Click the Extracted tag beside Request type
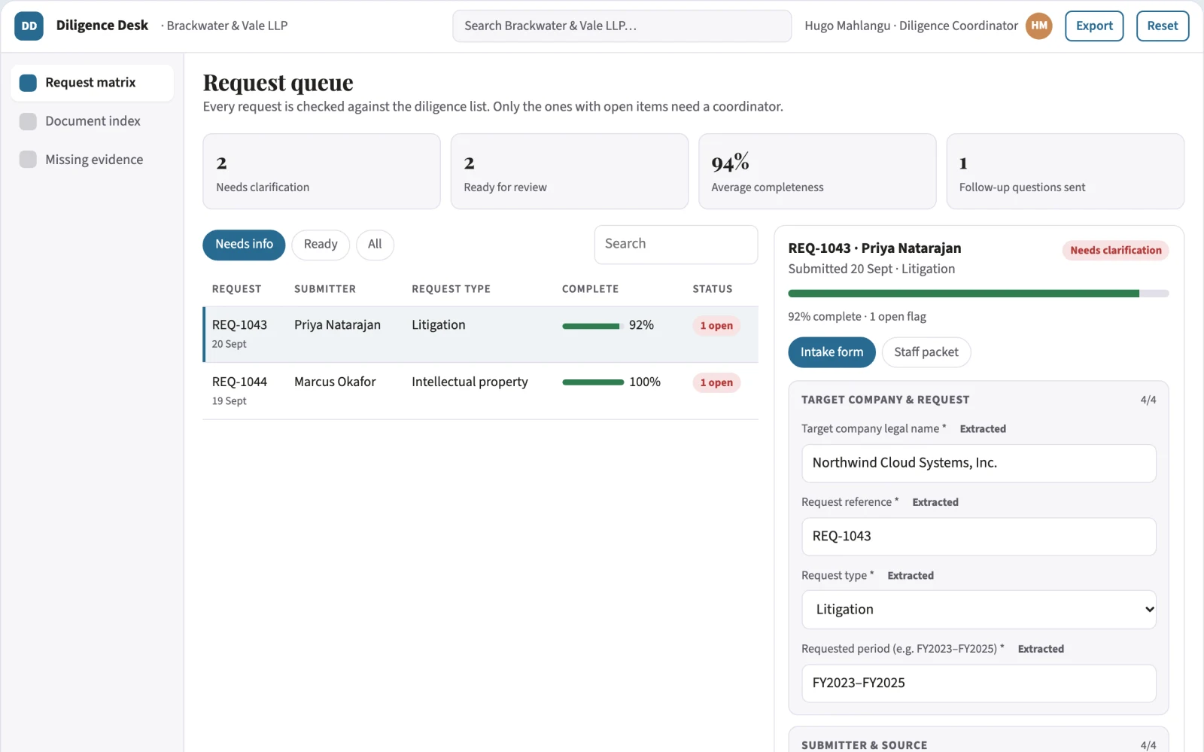The width and height of the screenshot is (1204, 752). tap(911, 576)
